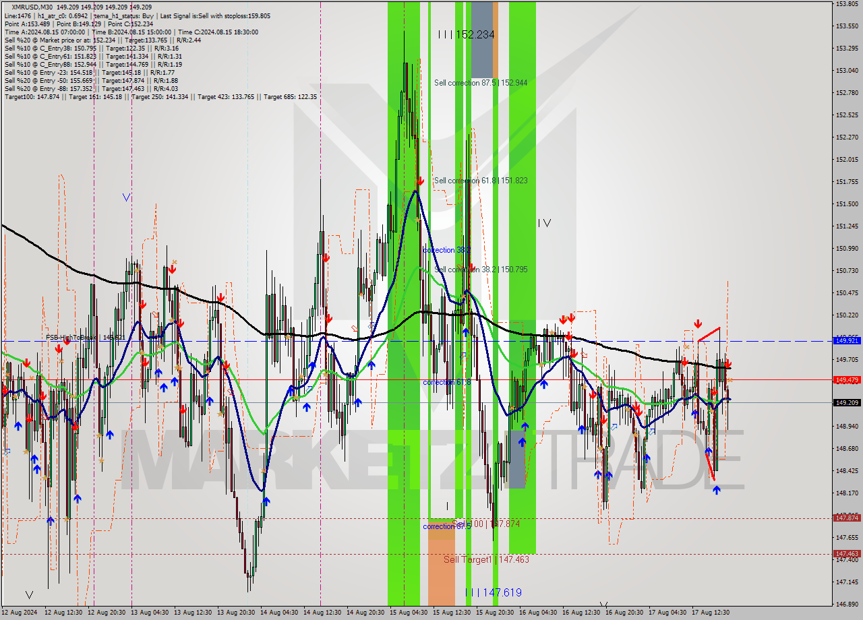The height and width of the screenshot is (620, 863).
Task: Select the 'Sell Target1 | 147.463' label
Action: 486,559
